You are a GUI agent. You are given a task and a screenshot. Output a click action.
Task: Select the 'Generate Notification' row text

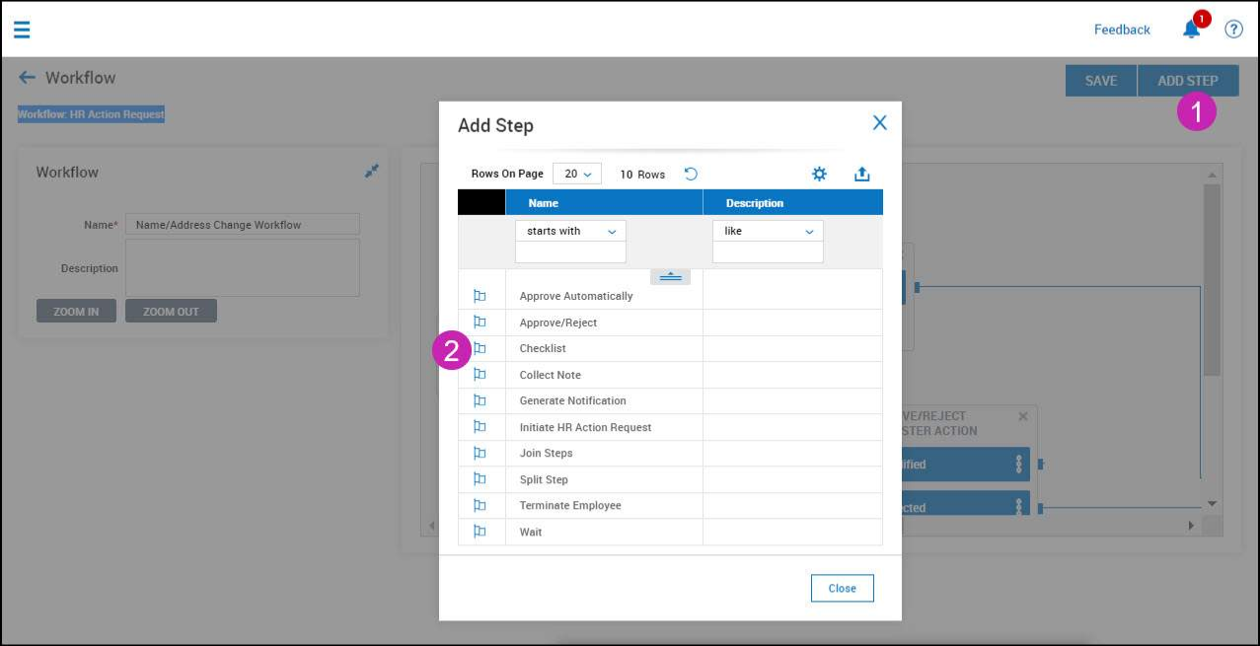point(573,400)
